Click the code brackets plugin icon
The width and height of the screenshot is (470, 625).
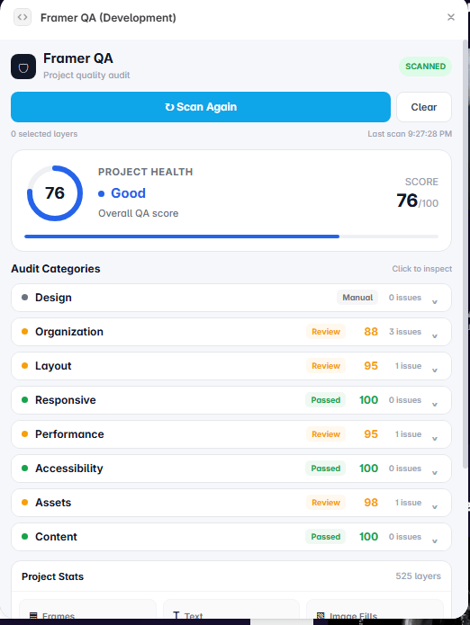tap(23, 18)
